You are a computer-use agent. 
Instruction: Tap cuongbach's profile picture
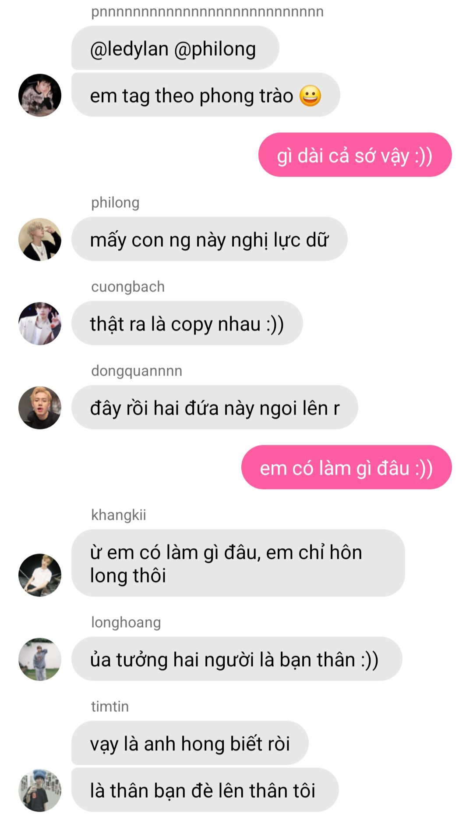(40, 323)
